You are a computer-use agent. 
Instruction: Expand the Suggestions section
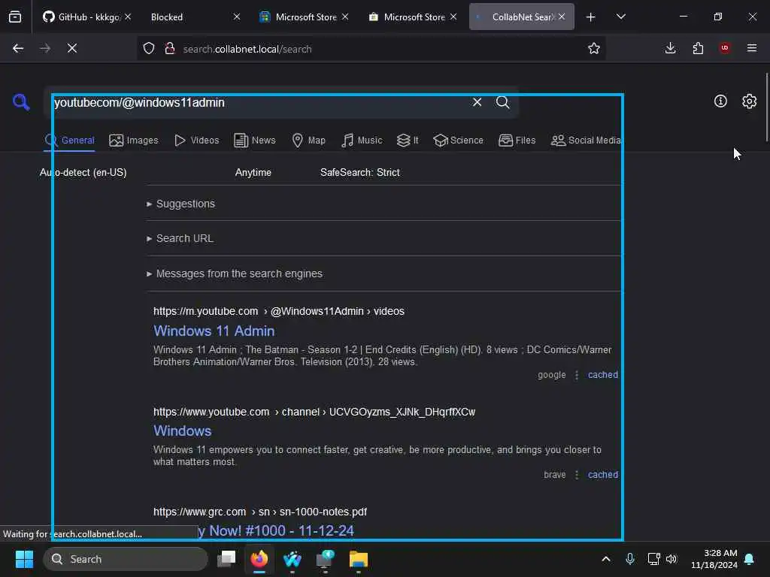pos(180,204)
